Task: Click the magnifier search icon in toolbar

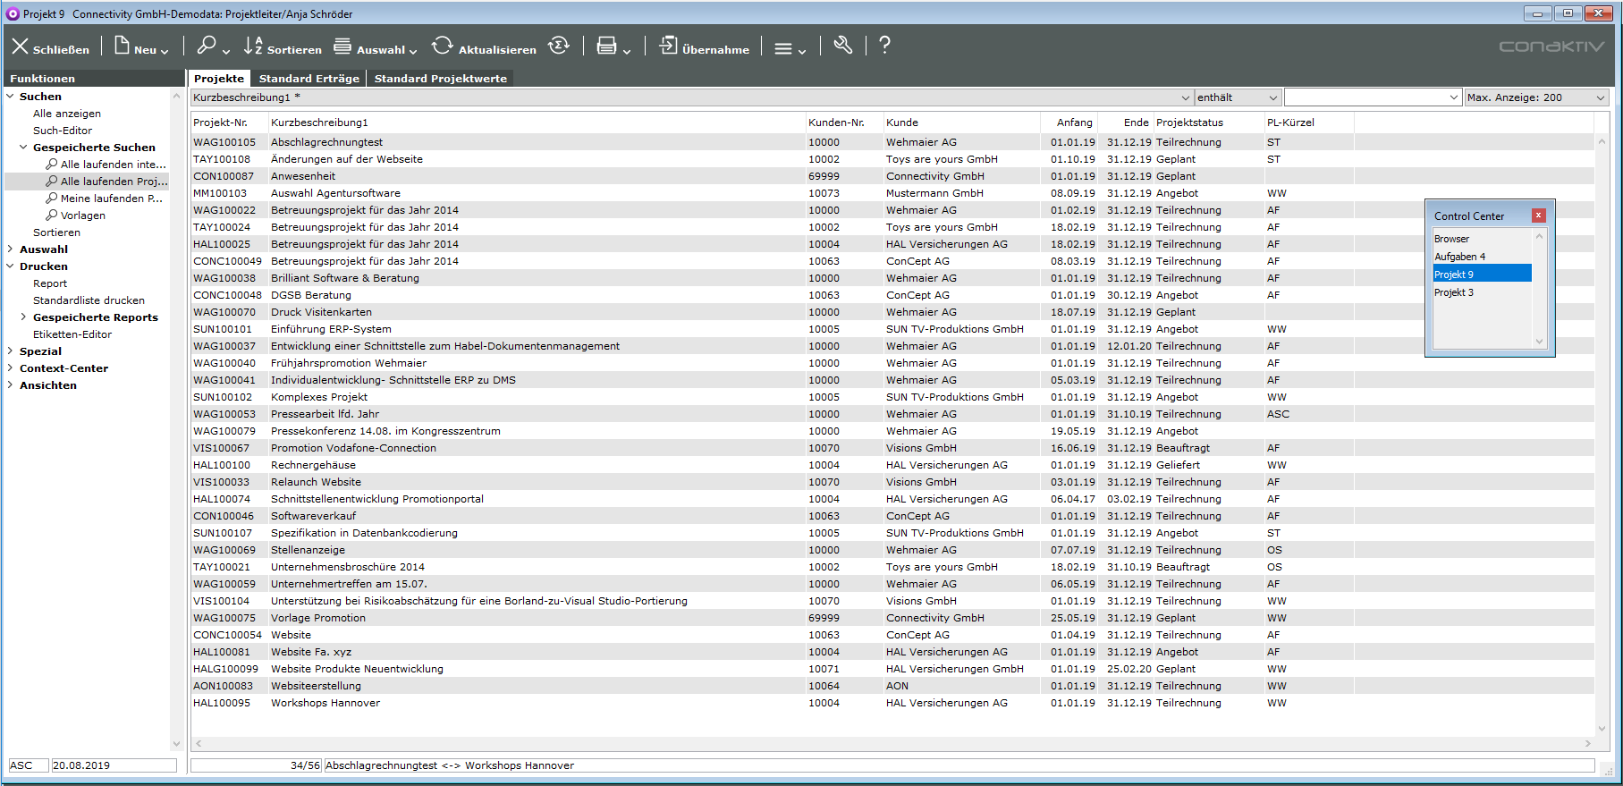Action: tap(207, 46)
